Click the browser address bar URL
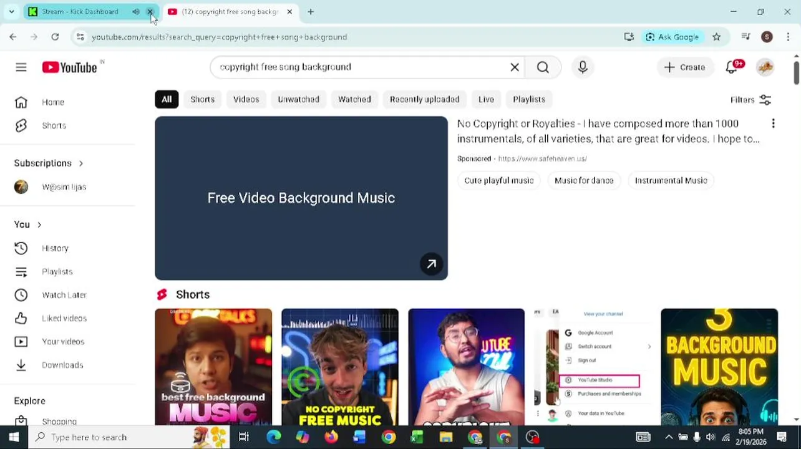The image size is (801, 449). coord(220,37)
